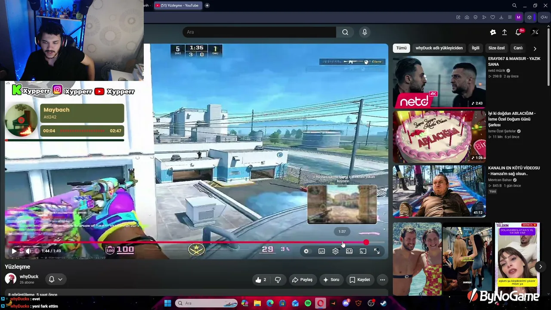Open the purple M profile icon
Image resolution: width=551 pixels, height=310 pixels.
tap(519, 17)
